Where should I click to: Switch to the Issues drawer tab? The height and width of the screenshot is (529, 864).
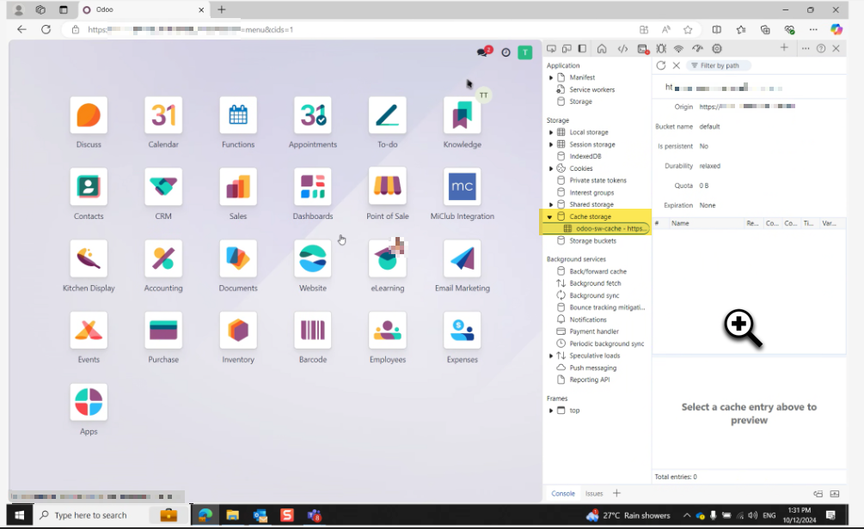(594, 493)
